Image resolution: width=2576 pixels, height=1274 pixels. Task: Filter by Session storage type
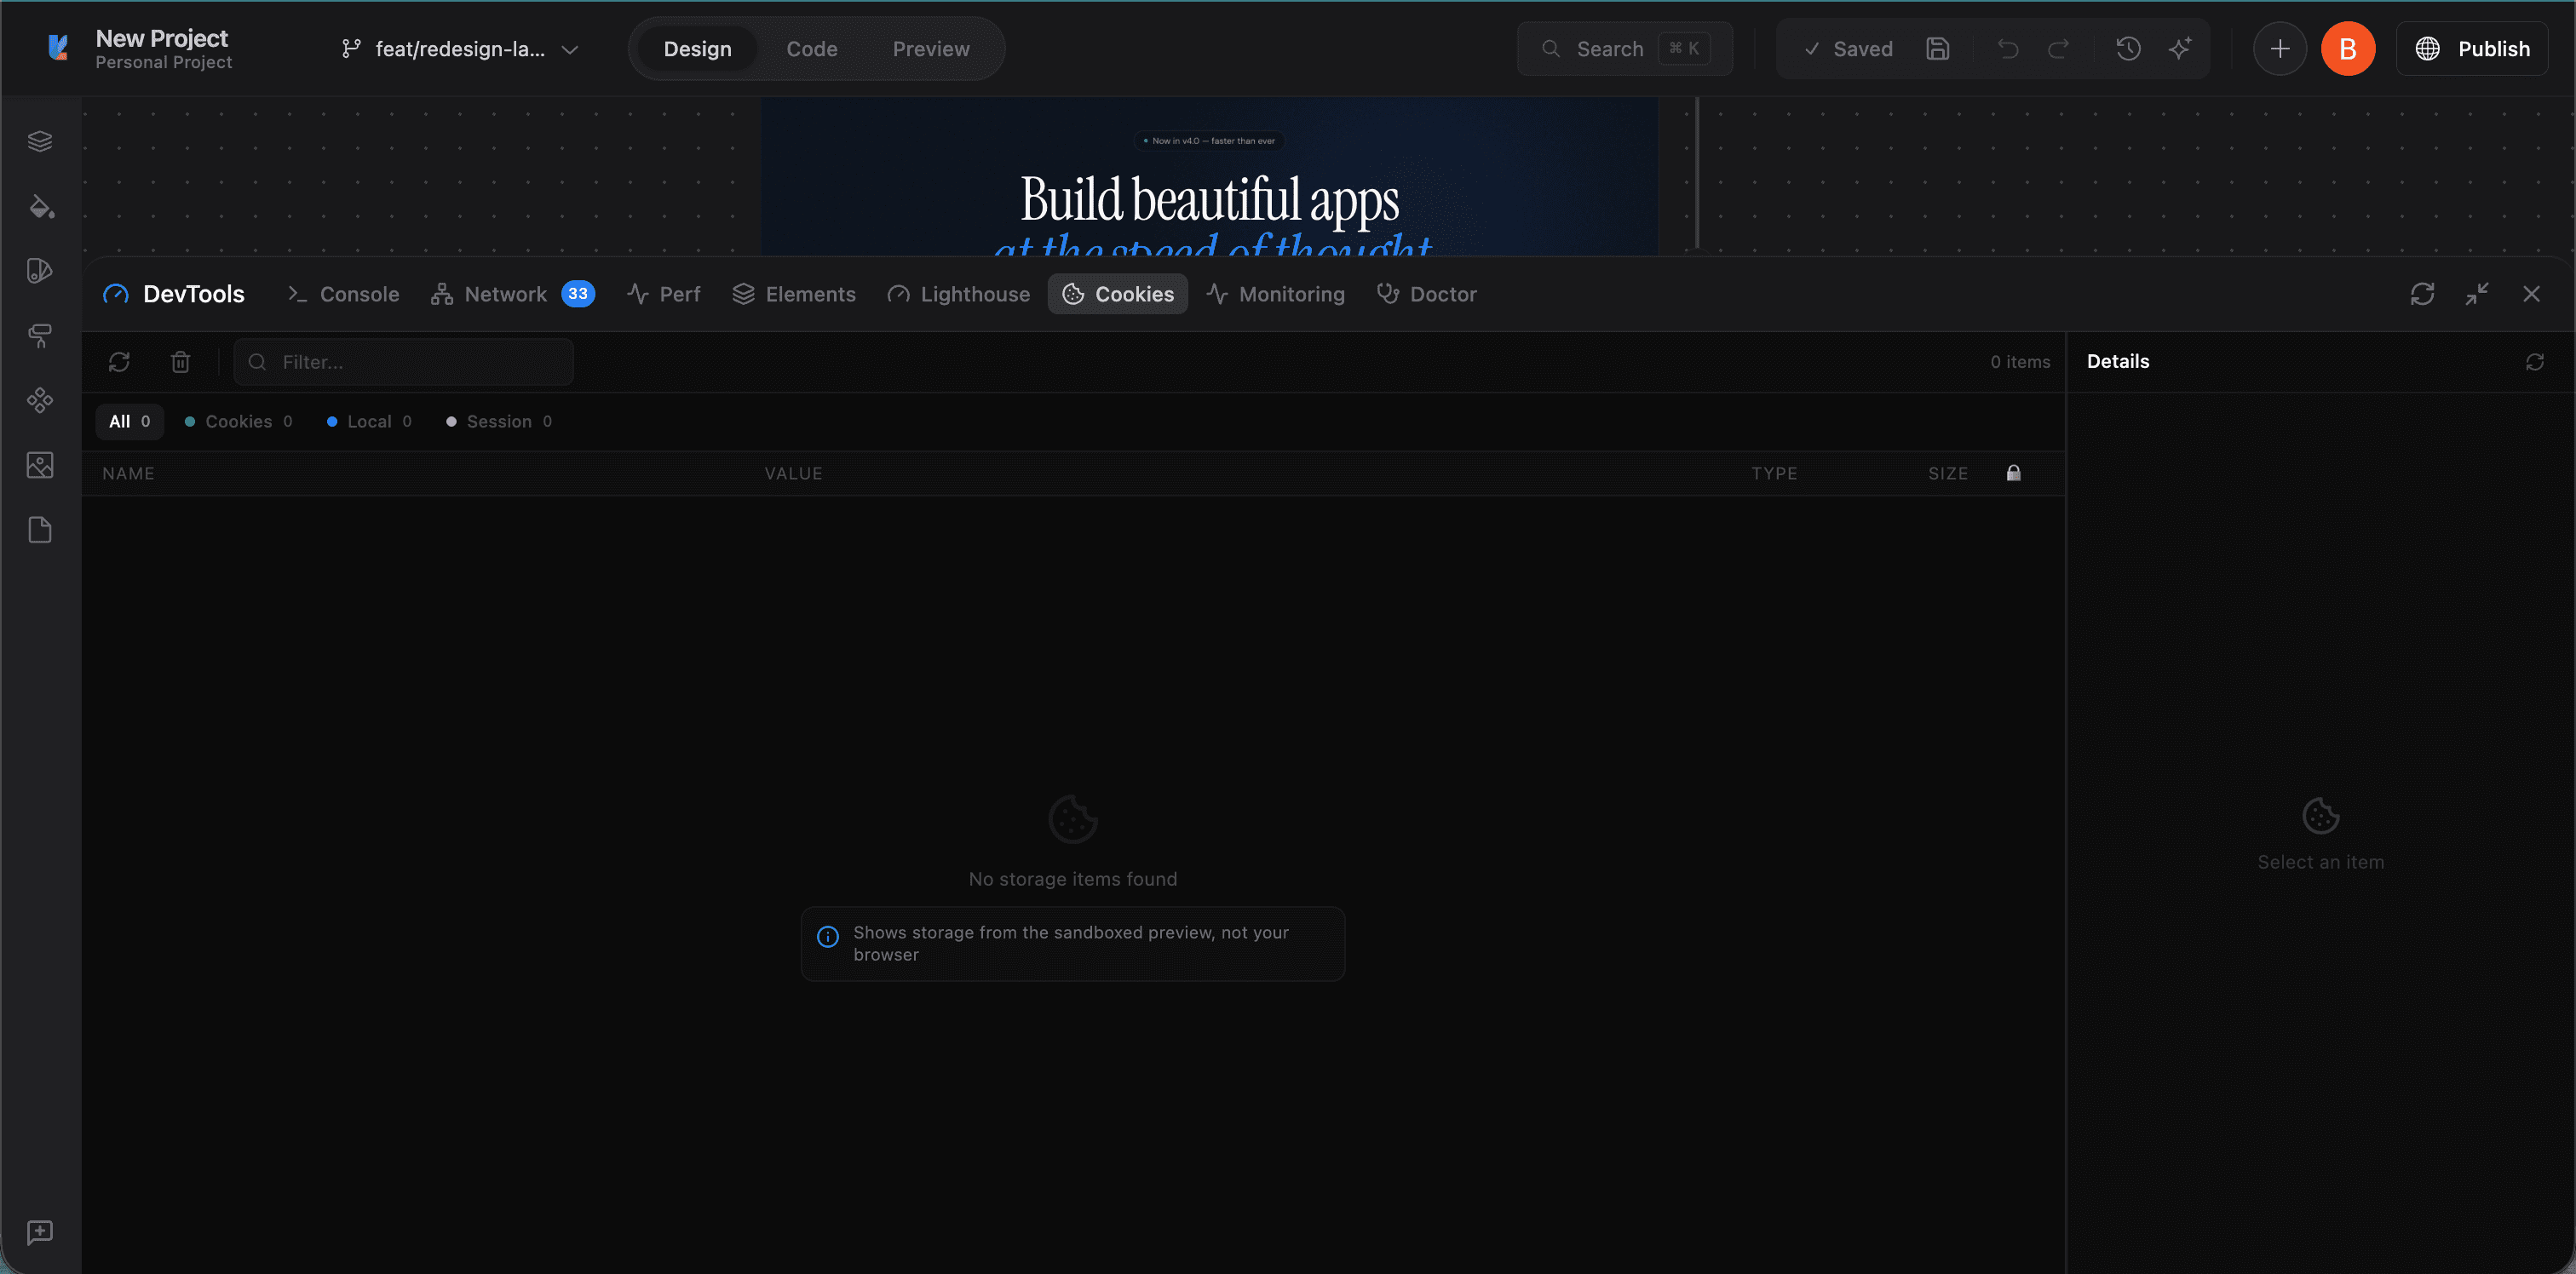(499, 421)
